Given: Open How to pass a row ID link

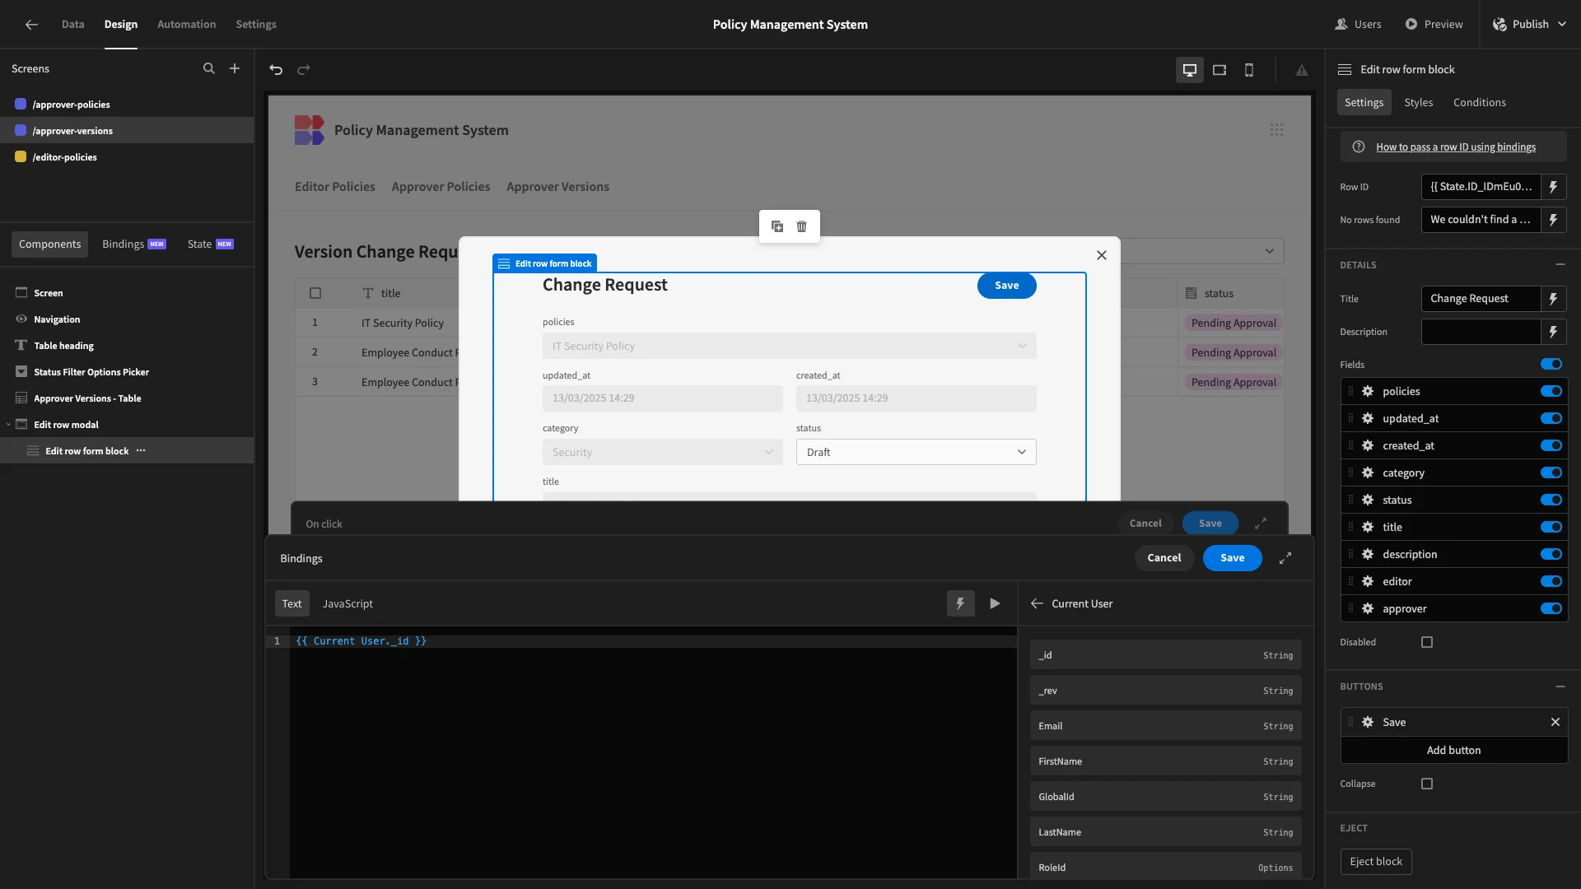Looking at the screenshot, I should 1455,147.
